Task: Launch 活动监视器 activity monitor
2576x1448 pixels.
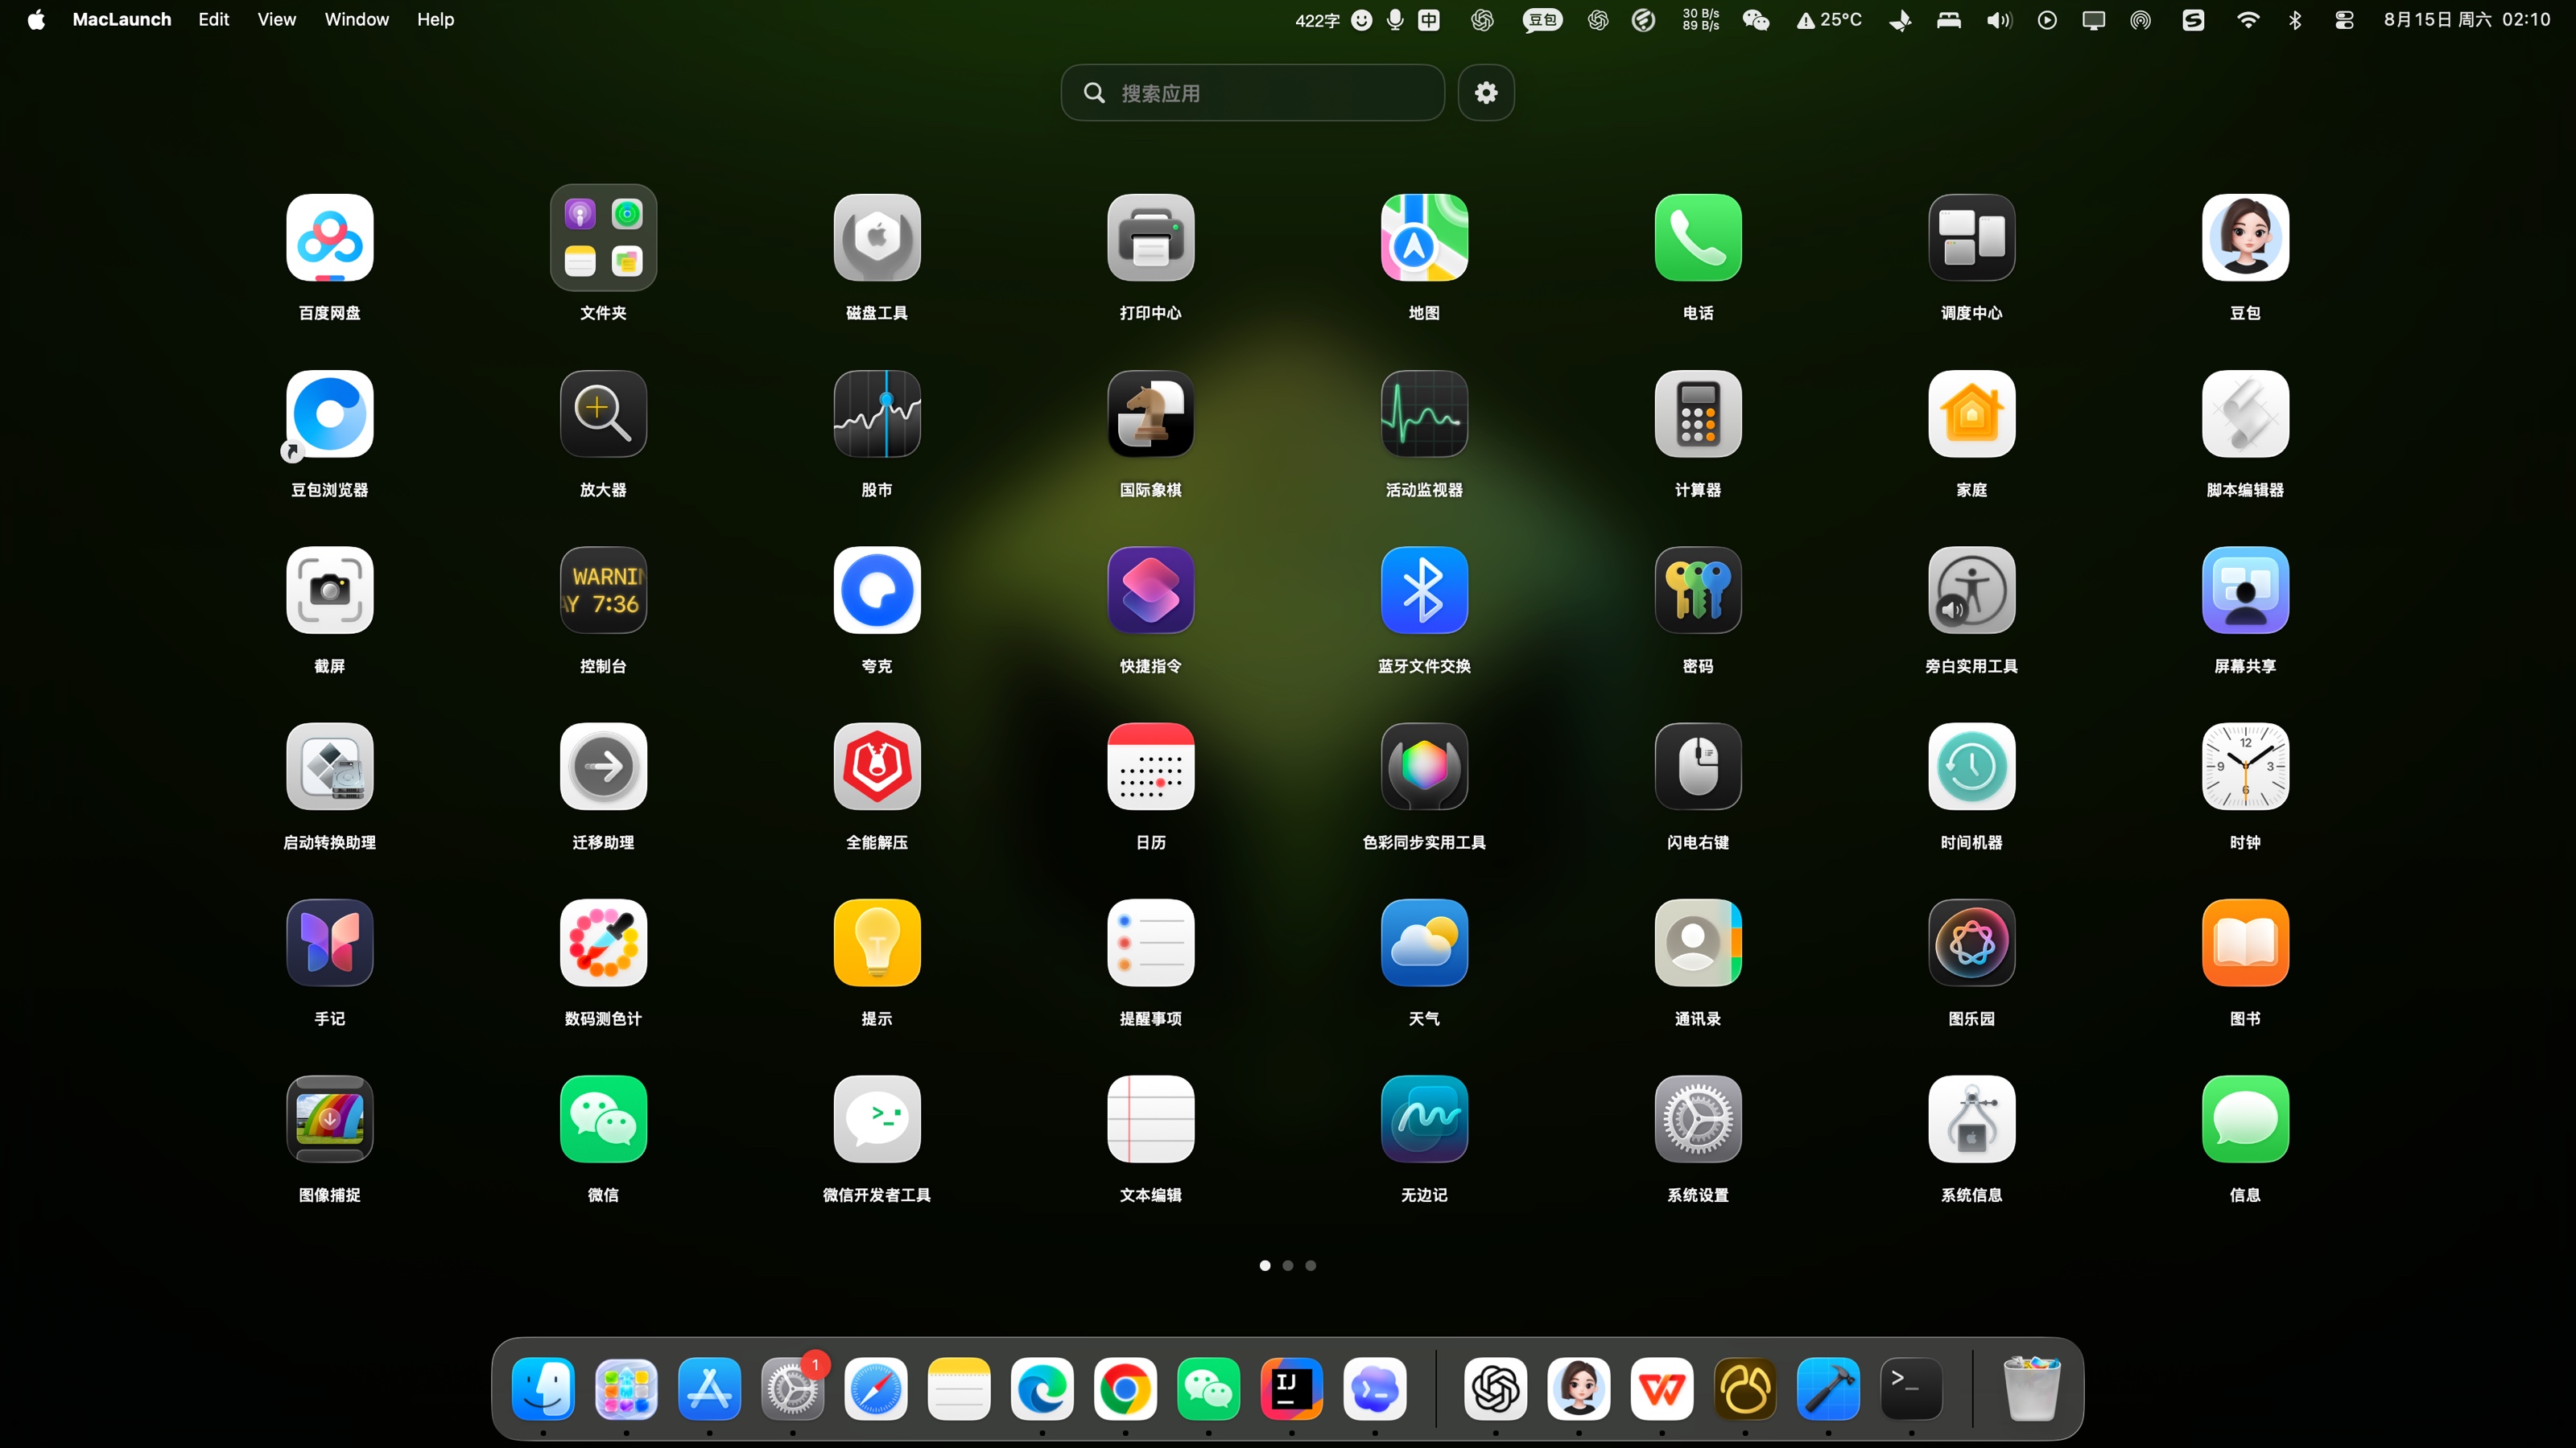Action: click(x=1424, y=413)
